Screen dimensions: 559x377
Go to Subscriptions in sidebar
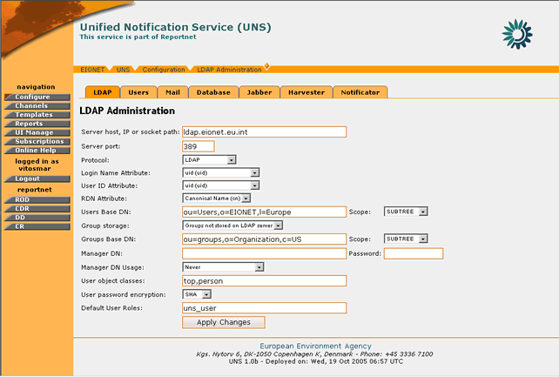(x=37, y=141)
